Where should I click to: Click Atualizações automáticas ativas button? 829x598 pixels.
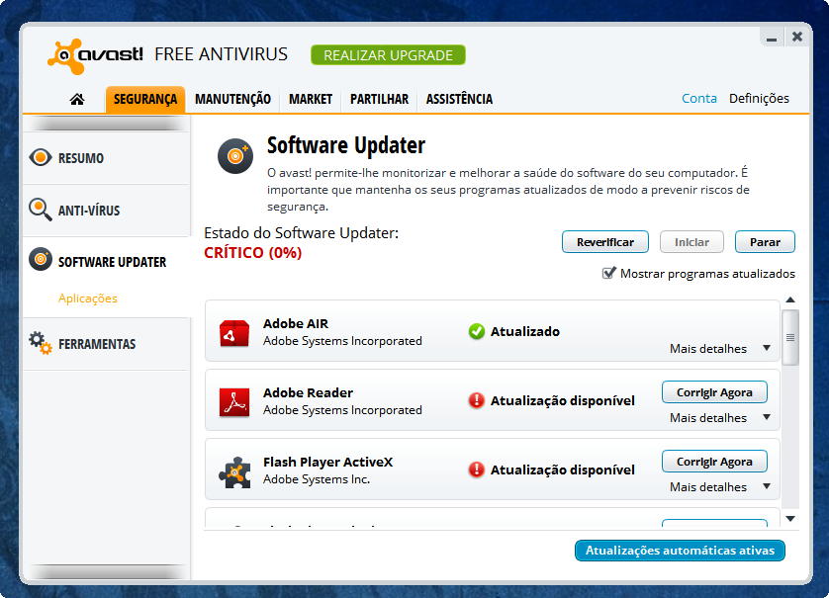click(x=680, y=551)
